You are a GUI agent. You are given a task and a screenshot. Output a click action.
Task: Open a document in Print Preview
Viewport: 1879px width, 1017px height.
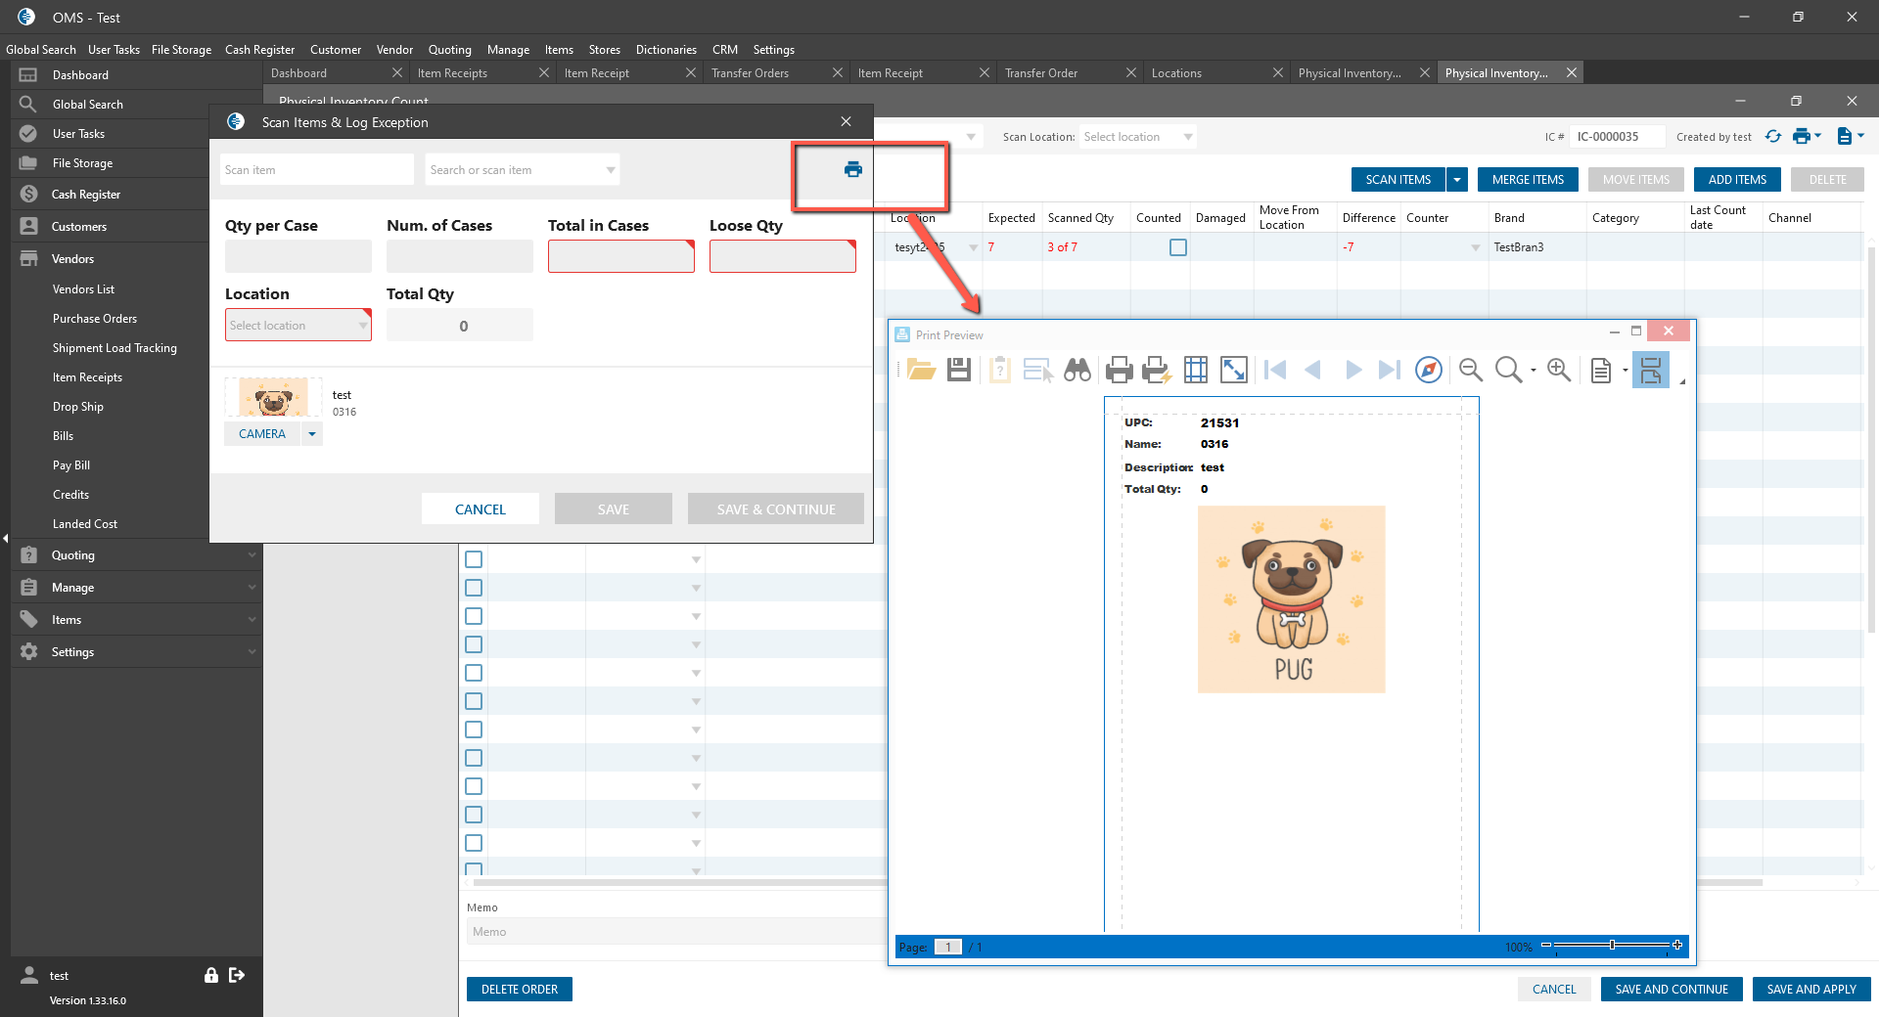click(921, 370)
